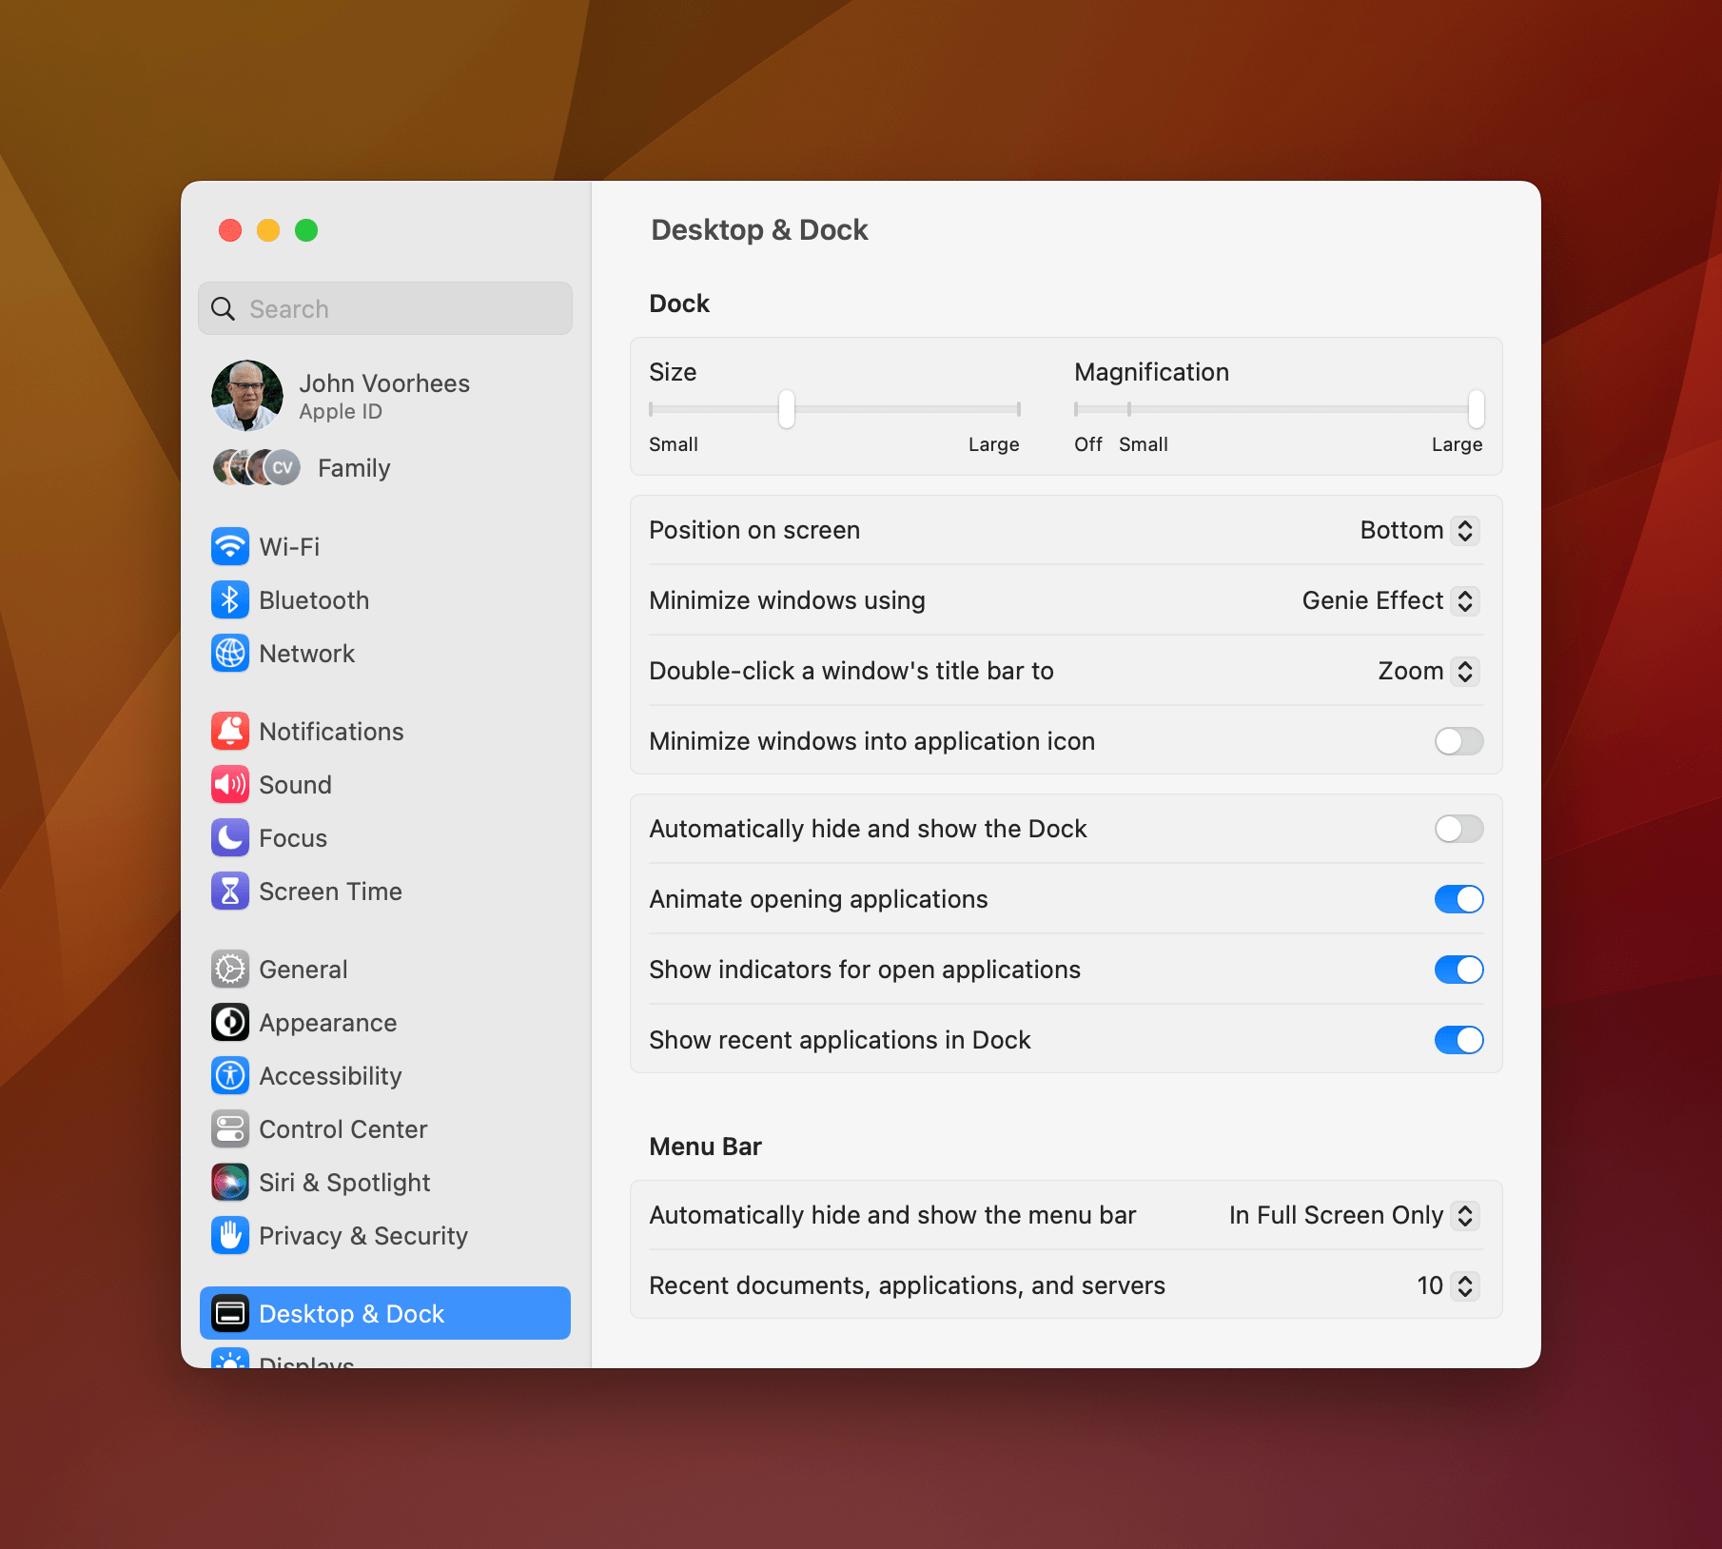Image resolution: width=1722 pixels, height=1549 pixels.
Task: Open Sound settings via speaker icon
Action: (230, 785)
